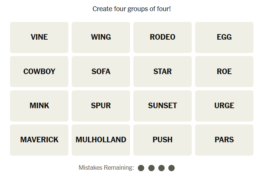This screenshot has width=262, height=176.
Task: Click the 'Create four groups of four!' heading
Action: click(x=132, y=9)
